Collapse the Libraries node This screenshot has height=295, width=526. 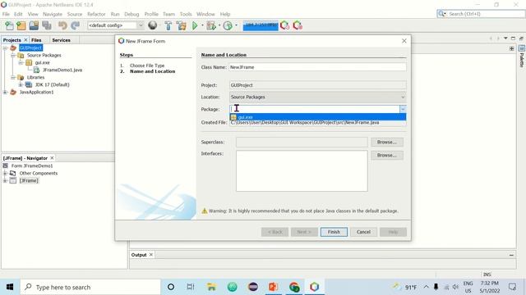[13, 78]
